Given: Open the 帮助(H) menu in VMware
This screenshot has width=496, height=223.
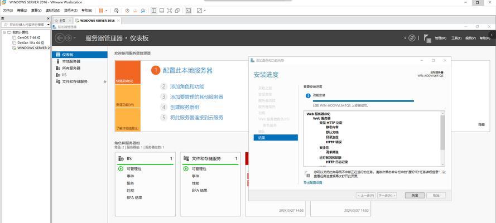Looking at the screenshot, I should [x=87, y=11].
